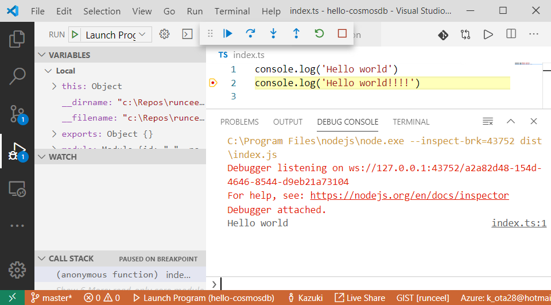551x305 pixels.
Task: Show additional views via ellipsis icon
Action: pyautogui.click(x=17, y=226)
